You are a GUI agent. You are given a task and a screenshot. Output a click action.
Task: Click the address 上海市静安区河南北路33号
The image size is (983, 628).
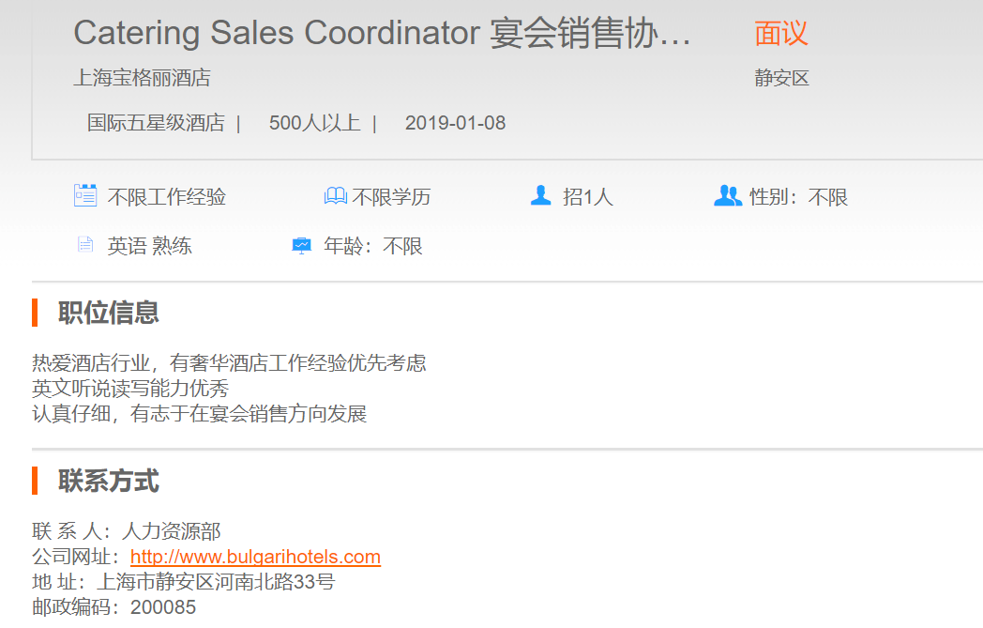(x=215, y=582)
